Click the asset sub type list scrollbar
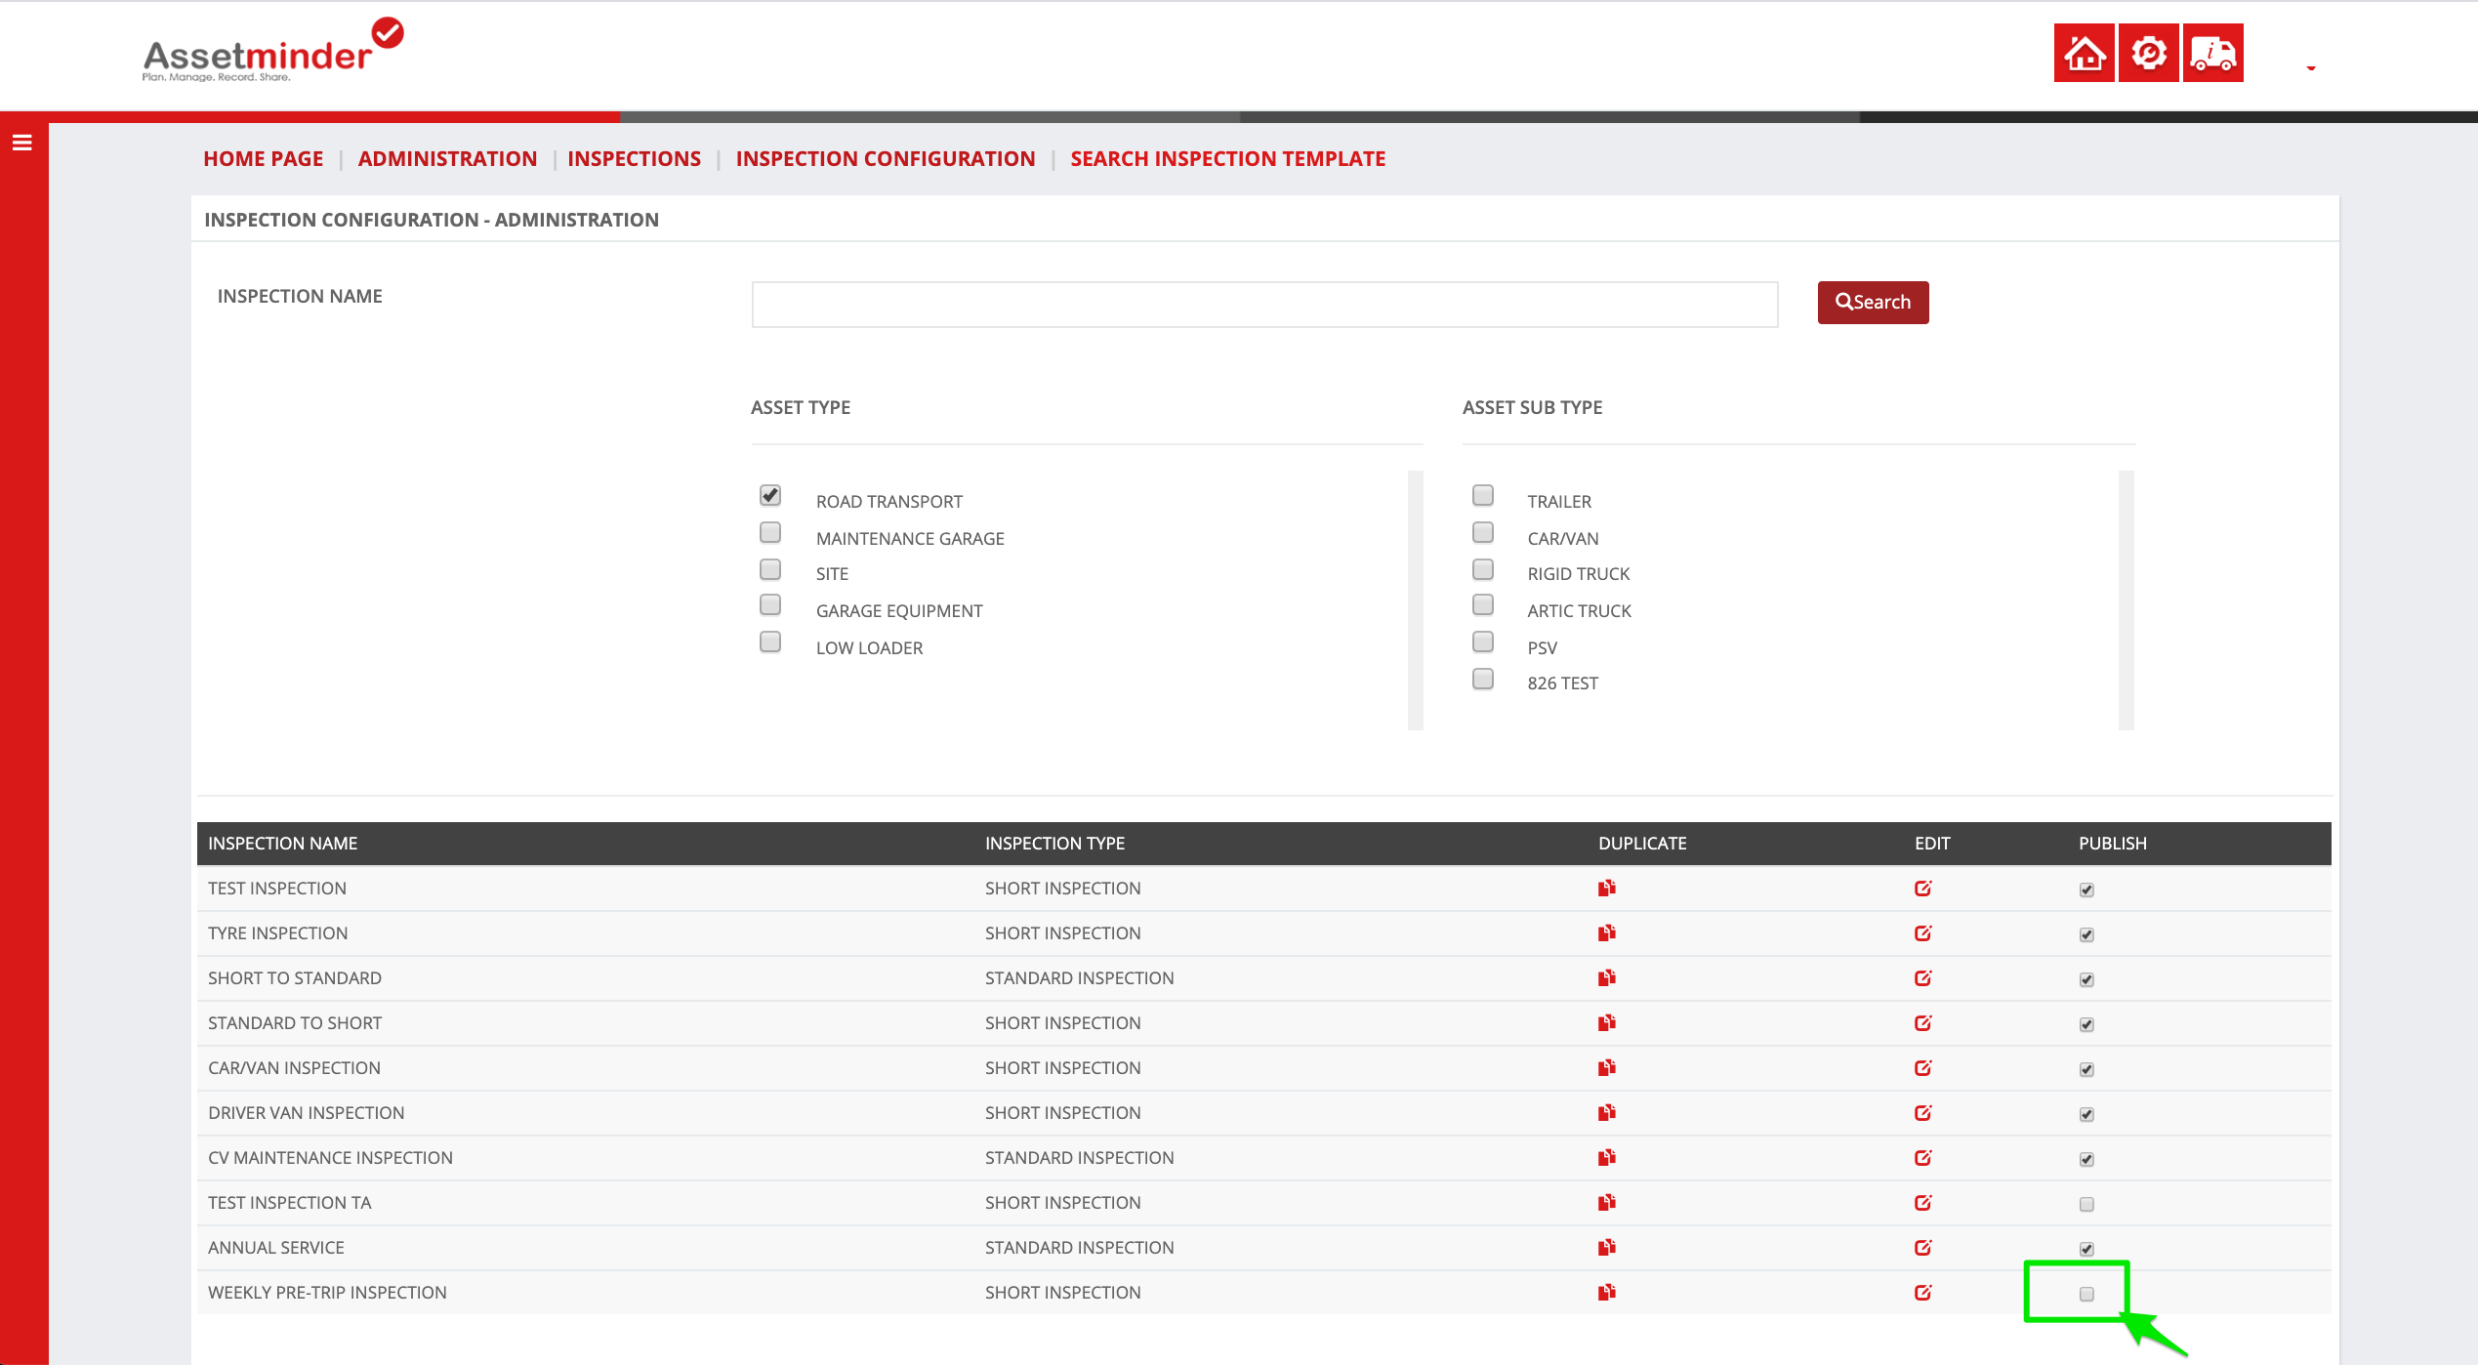 point(2126,600)
